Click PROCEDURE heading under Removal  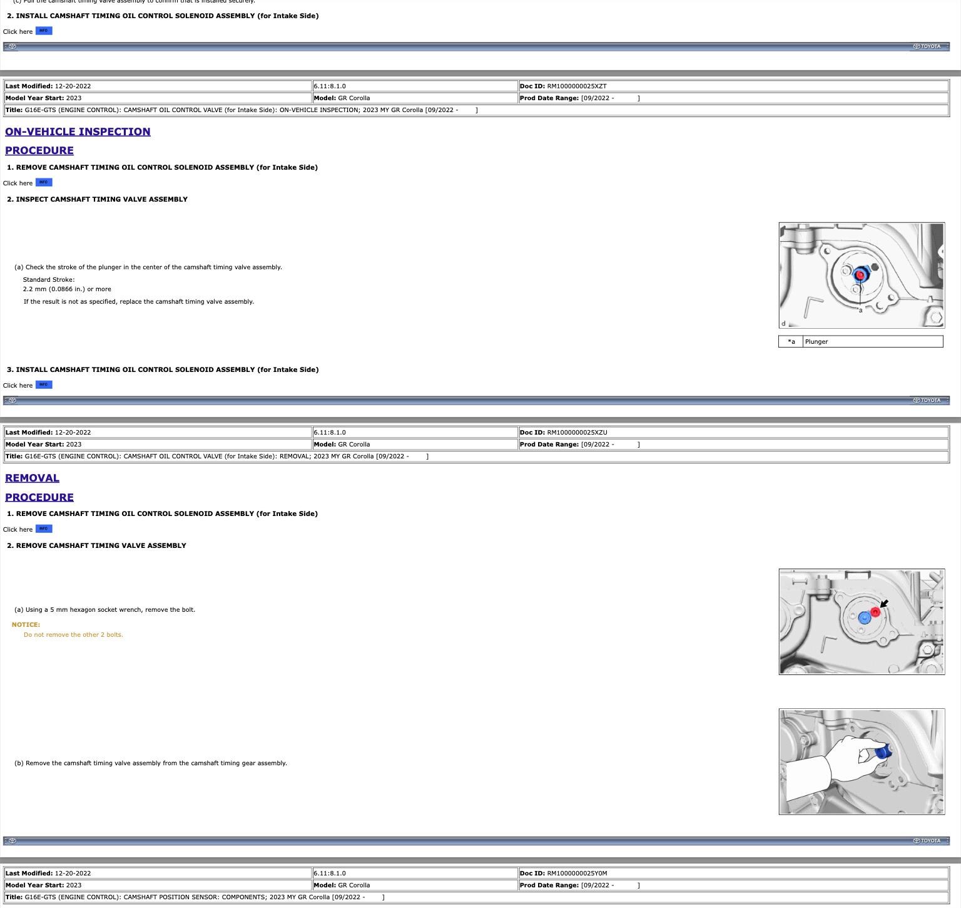pyautogui.click(x=39, y=497)
